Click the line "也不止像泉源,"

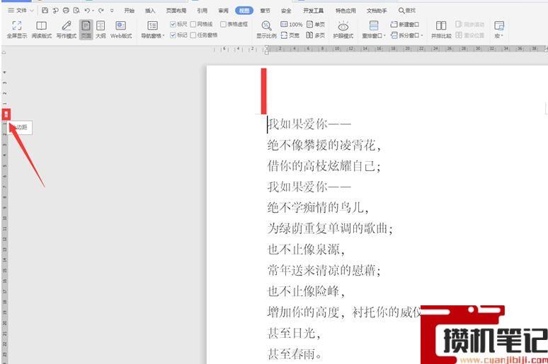(x=306, y=249)
